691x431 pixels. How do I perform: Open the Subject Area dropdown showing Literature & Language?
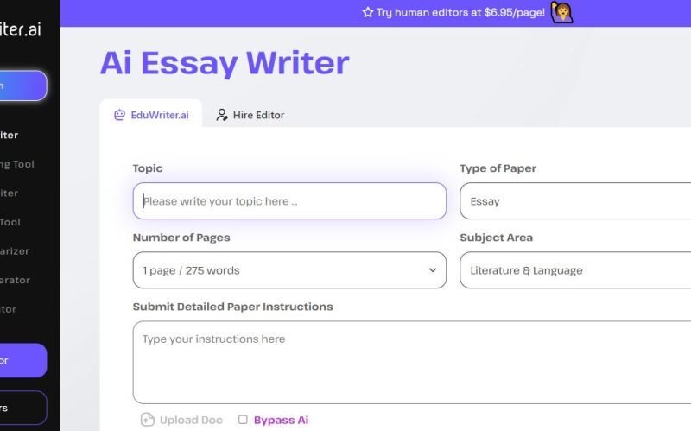pyautogui.click(x=575, y=270)
